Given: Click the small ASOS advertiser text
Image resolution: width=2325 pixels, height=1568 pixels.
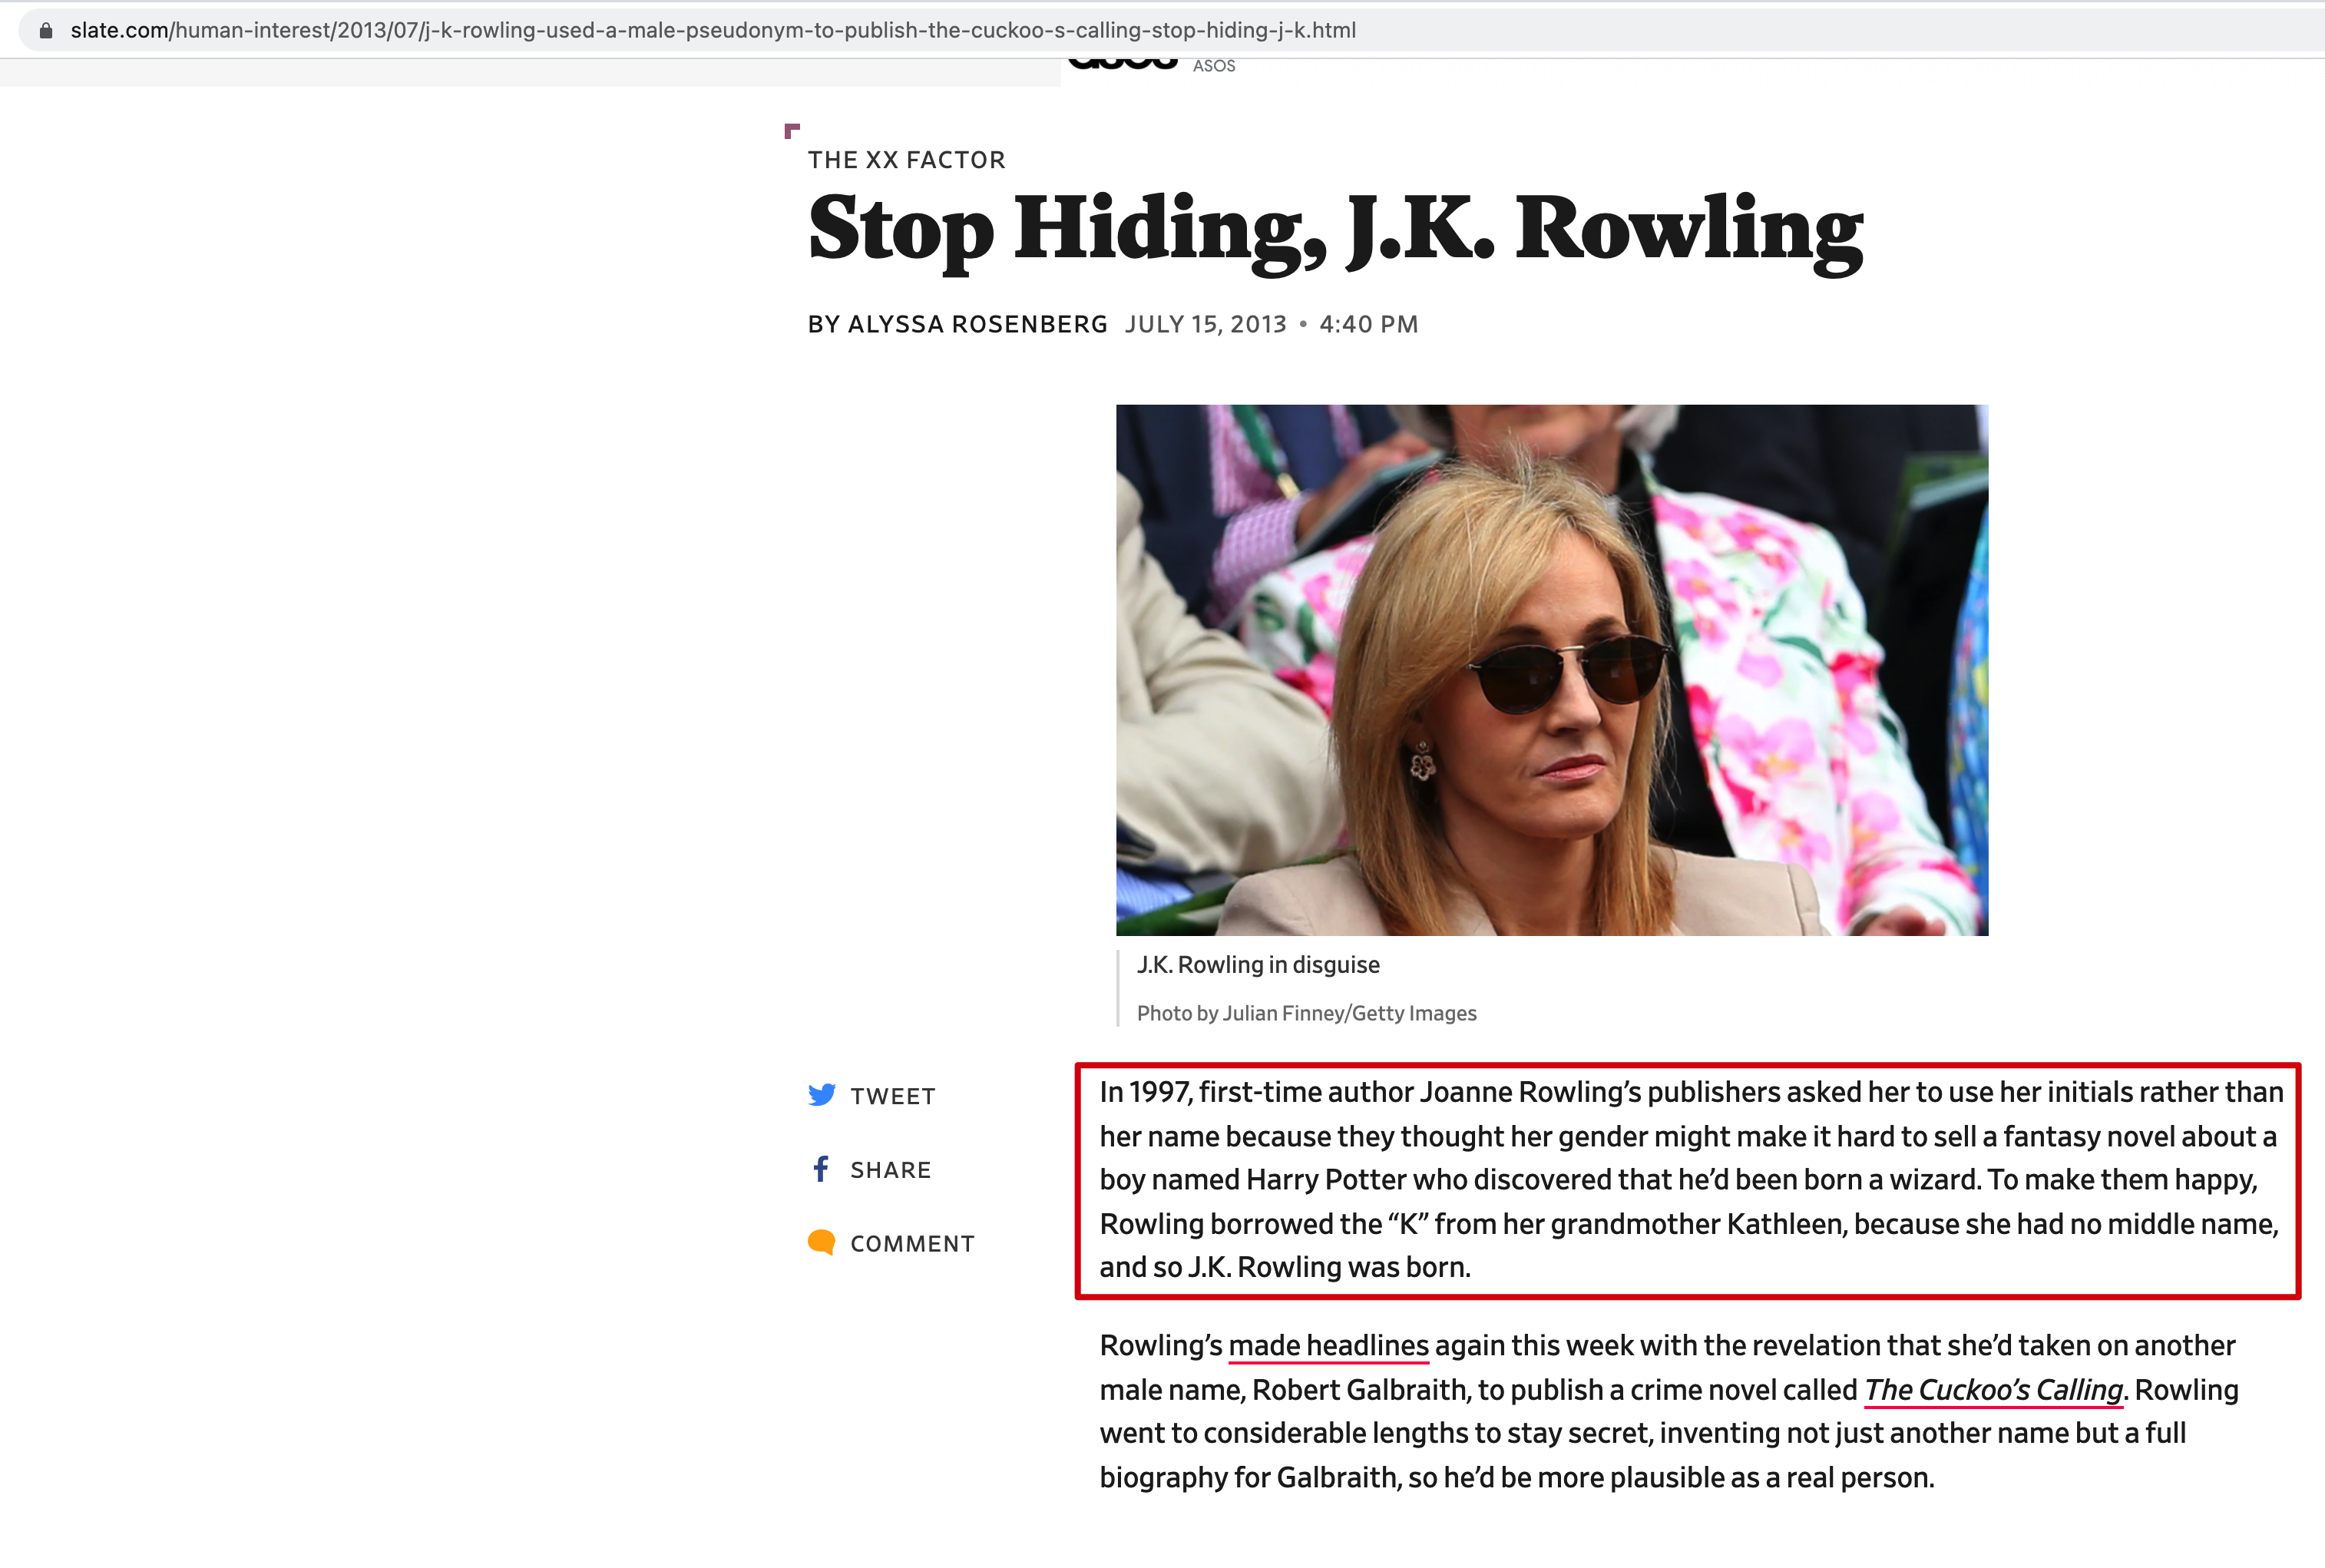Looking at the screenshot, I should tap(1214, 66).
